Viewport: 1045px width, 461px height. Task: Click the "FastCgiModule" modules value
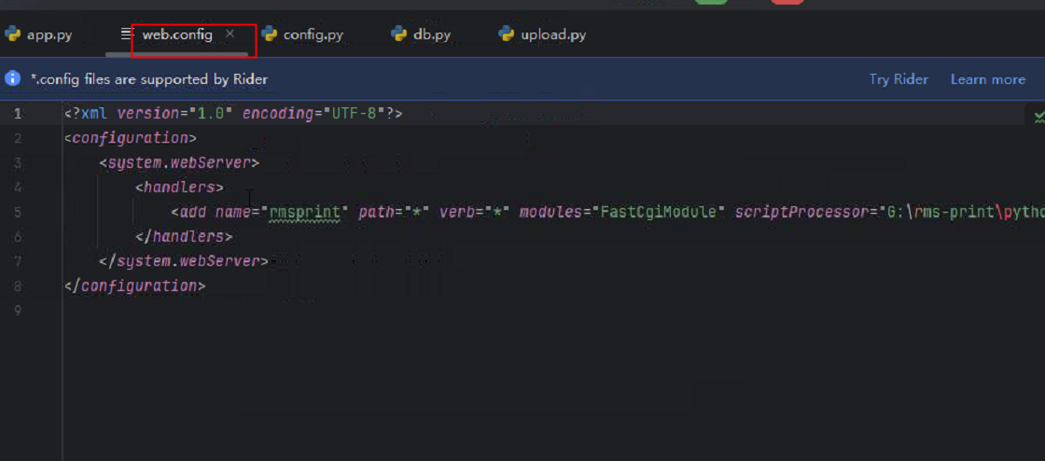point(659,213)
